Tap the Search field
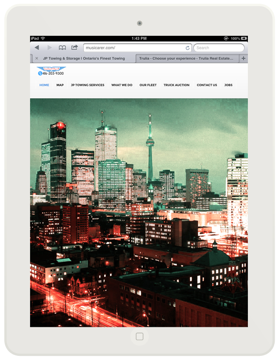The height and width of the screenshot is (362, 277). (x=219, y=48)
